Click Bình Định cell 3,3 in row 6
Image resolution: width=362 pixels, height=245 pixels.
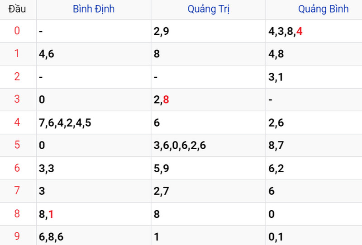tap(47, 169)
